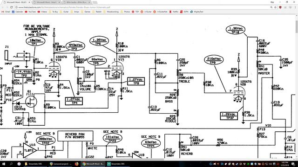Open the To Buy bookmarks folder
The width and height of the screenshot is (298, 167).
tap(54, 12)
